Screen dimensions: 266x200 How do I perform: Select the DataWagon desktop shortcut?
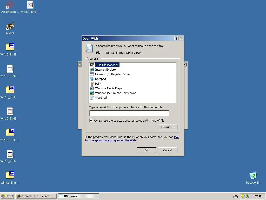(x=10, y=7)
